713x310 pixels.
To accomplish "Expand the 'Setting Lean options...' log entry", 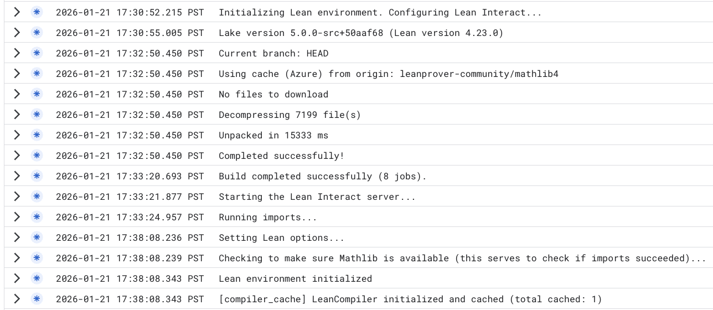I will point(17,237).
